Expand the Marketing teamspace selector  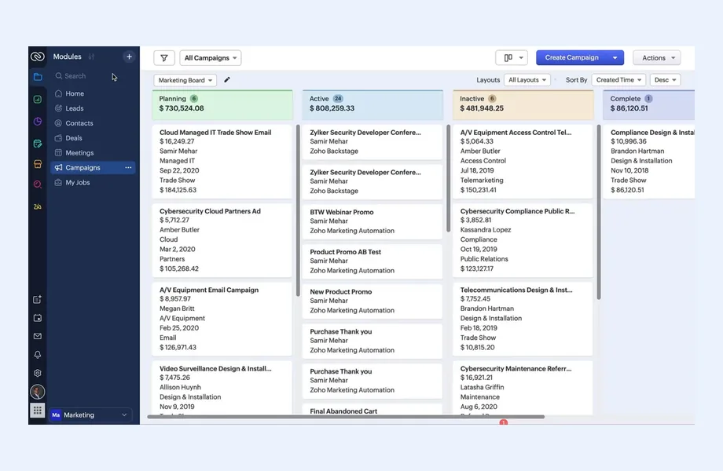point(90,414)
